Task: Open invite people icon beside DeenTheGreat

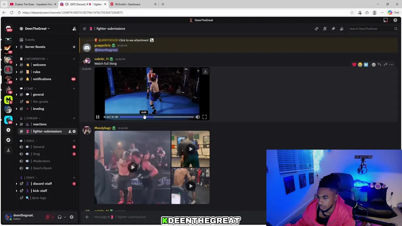Action: (x=74, y=29)
